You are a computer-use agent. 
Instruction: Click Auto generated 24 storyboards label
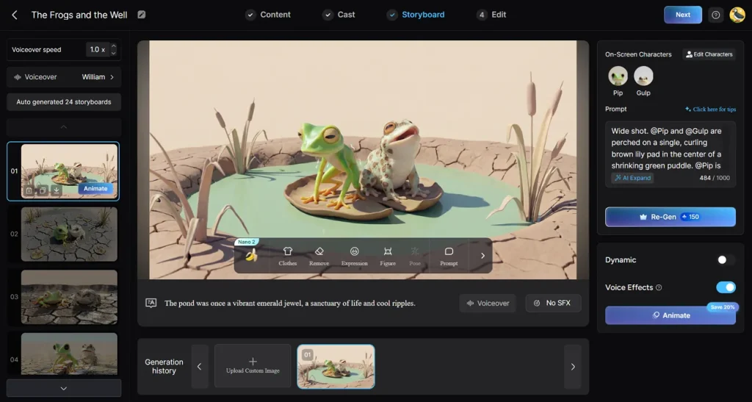[x=64, y=101]
